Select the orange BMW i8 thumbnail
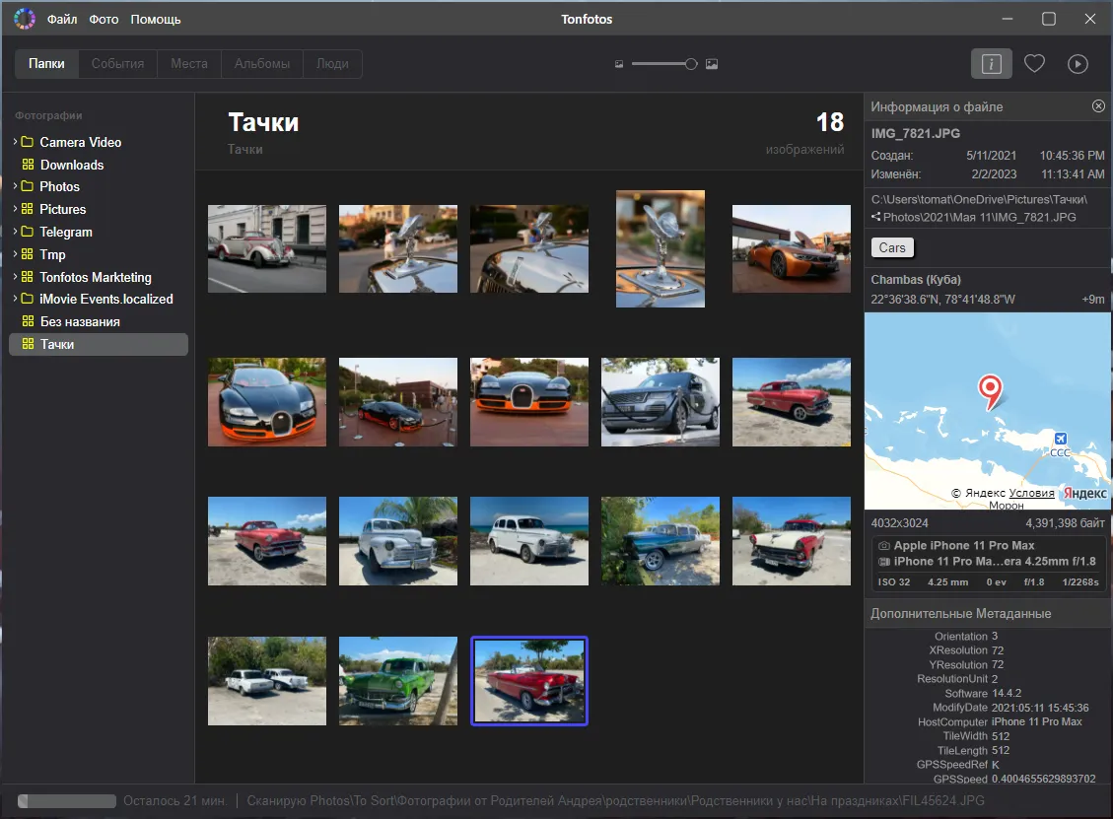Screen dimensions: 1113x819 (x=791, y=248)
